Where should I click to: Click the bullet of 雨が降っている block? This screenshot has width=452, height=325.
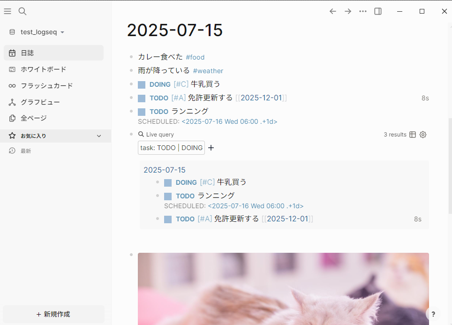click(x=131, y=70)
